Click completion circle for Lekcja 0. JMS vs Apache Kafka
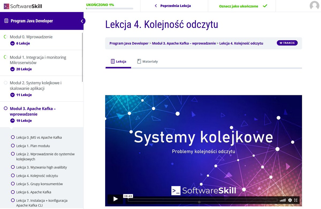 pyautogui.click(x=13, y=137)
